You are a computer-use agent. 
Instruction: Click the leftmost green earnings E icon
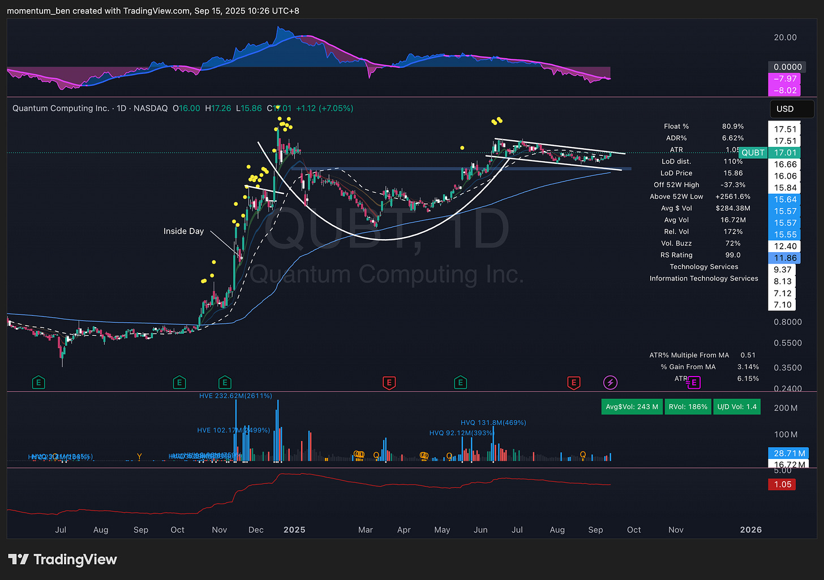(x=38, y=383)
